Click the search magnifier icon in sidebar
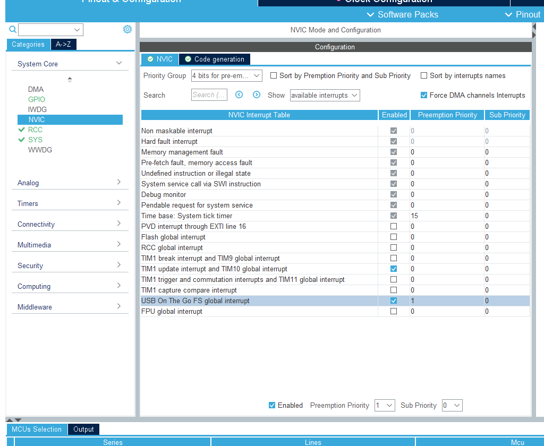Viewport: 544px width, 446px height. (x=13, y=30)
